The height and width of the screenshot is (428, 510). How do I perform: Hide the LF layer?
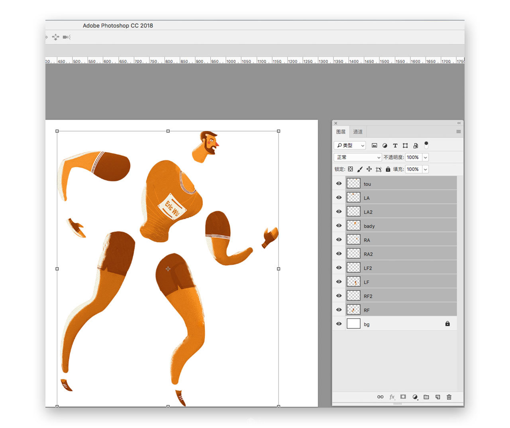coord(339,282)
